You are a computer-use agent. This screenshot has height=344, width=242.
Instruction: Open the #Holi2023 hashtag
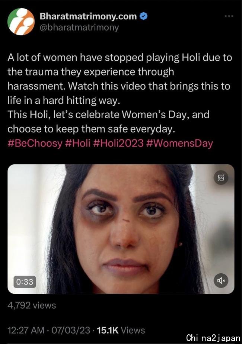click(118, 143)
